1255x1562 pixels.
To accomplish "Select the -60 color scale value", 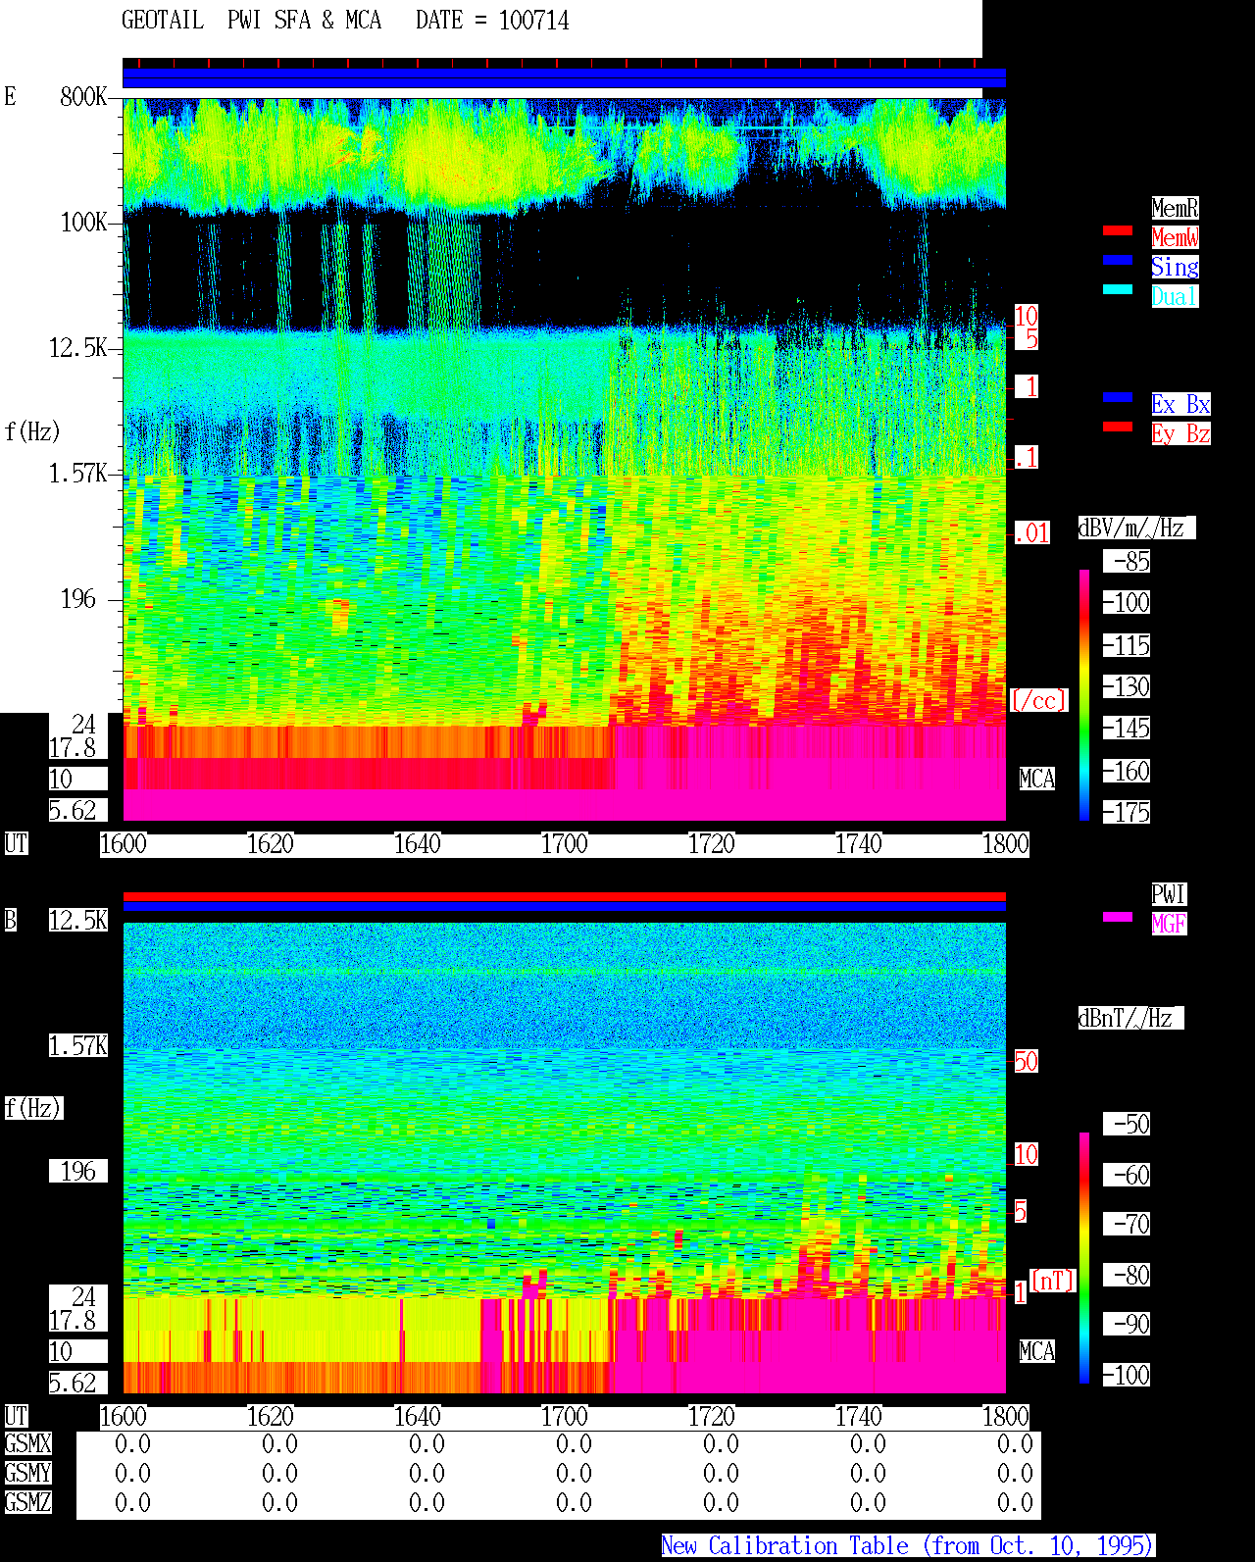I will click(1128, 1176).
